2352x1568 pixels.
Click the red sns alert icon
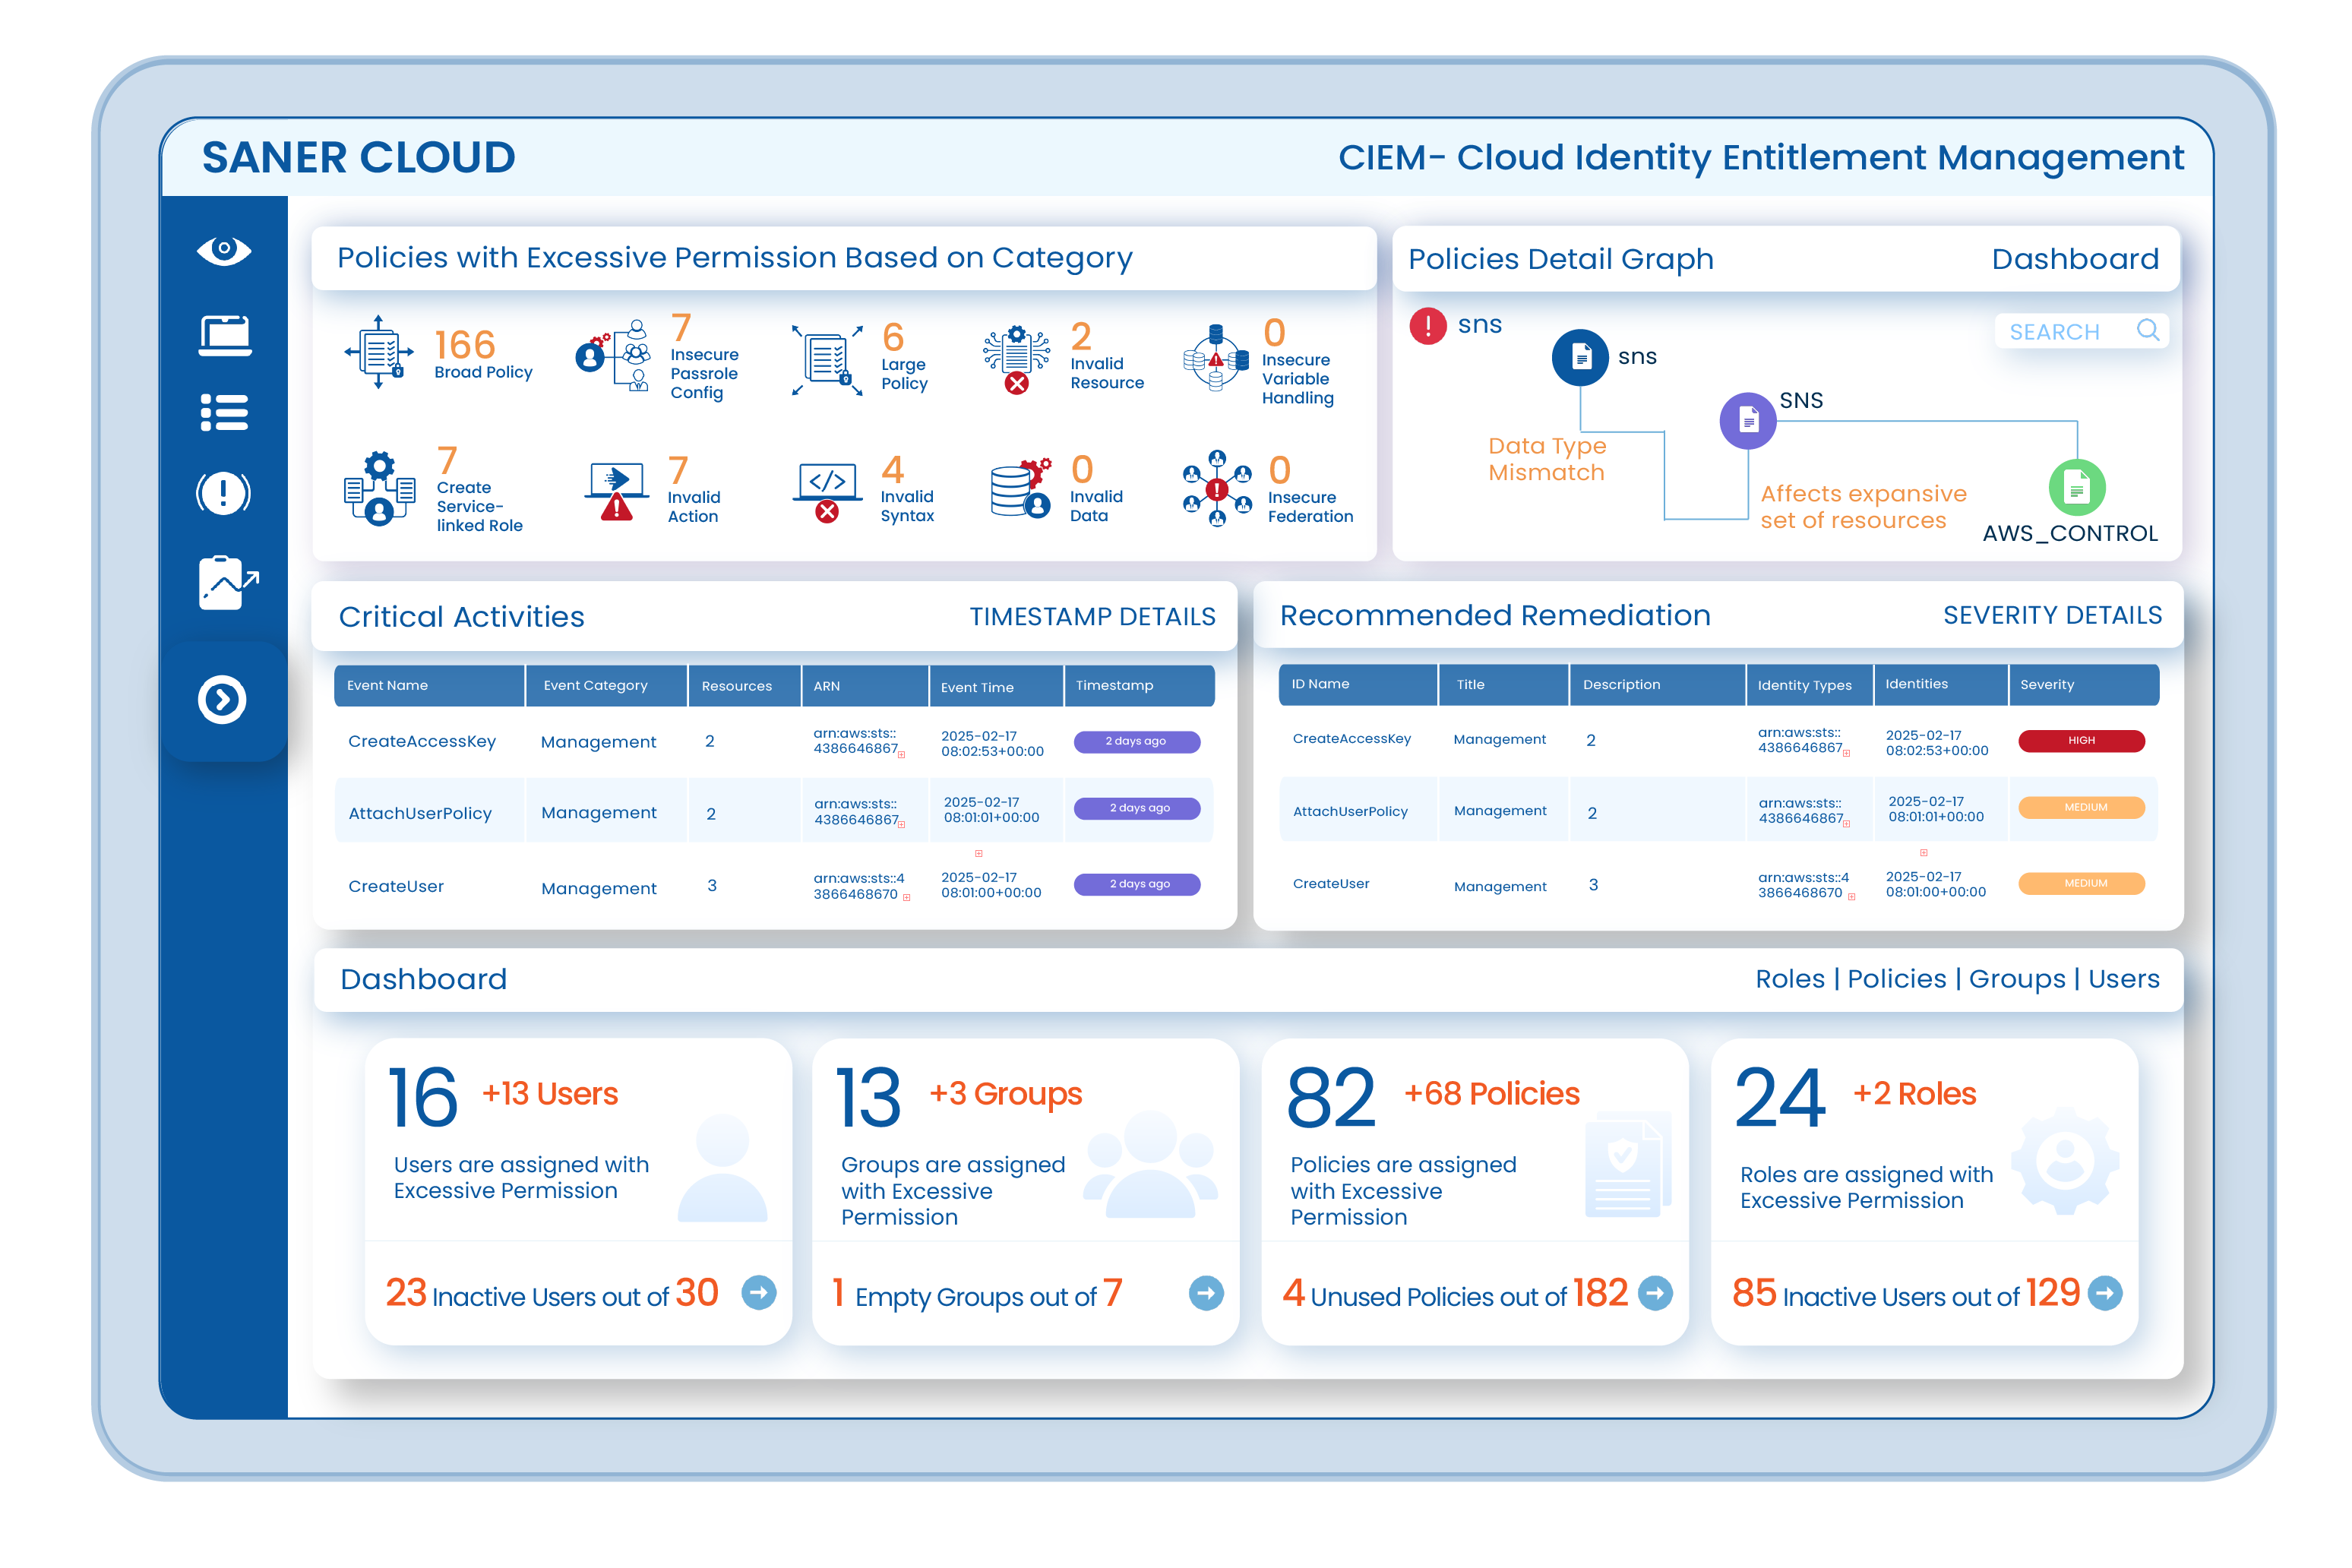click(x=1428, y=326)
